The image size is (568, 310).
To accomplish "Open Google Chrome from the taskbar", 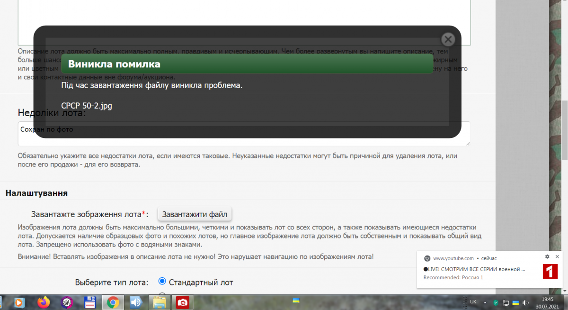I will pyautogui.click(x=113, y=302).
